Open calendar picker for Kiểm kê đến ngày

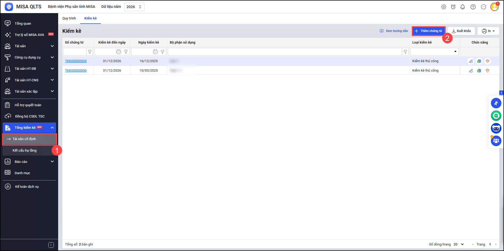point(119,52)
